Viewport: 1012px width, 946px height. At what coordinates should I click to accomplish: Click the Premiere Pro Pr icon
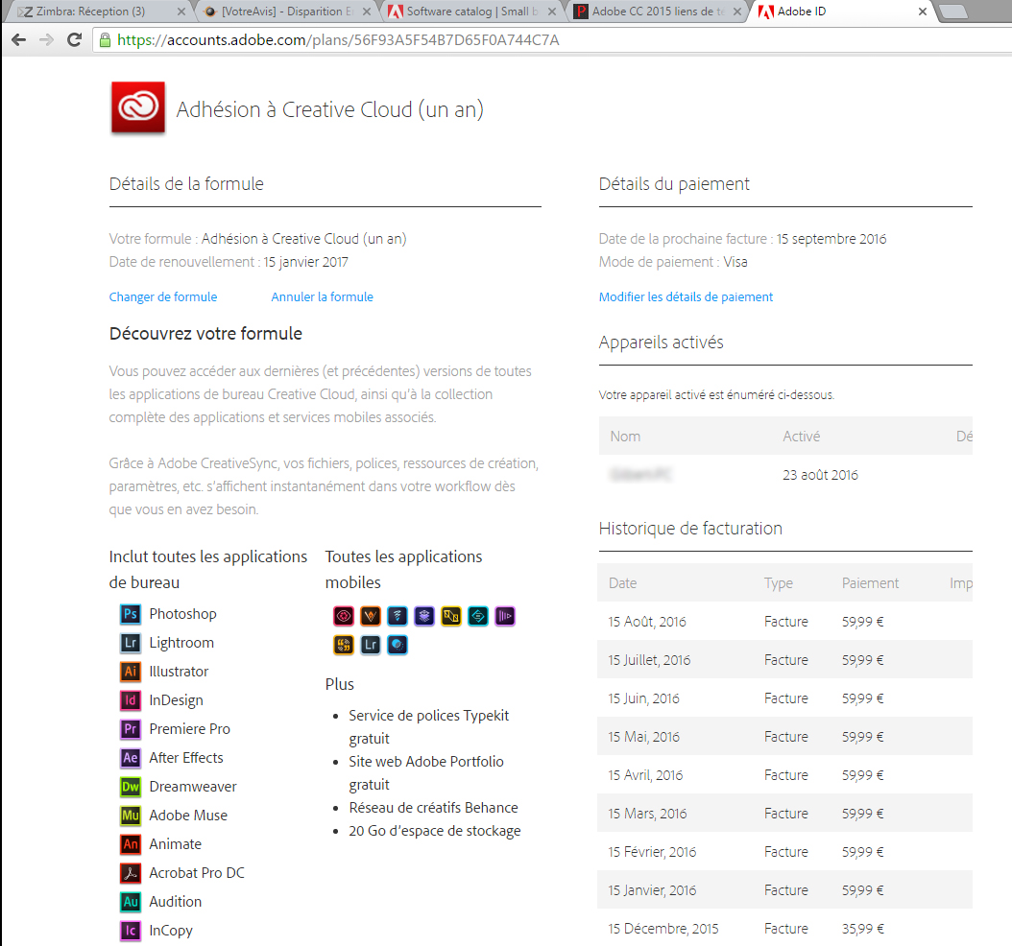pyautogui.click(x=131, y=729)
